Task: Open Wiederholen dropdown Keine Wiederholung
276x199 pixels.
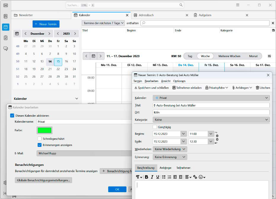Action: pyautogui.click(x=170, y=149)
